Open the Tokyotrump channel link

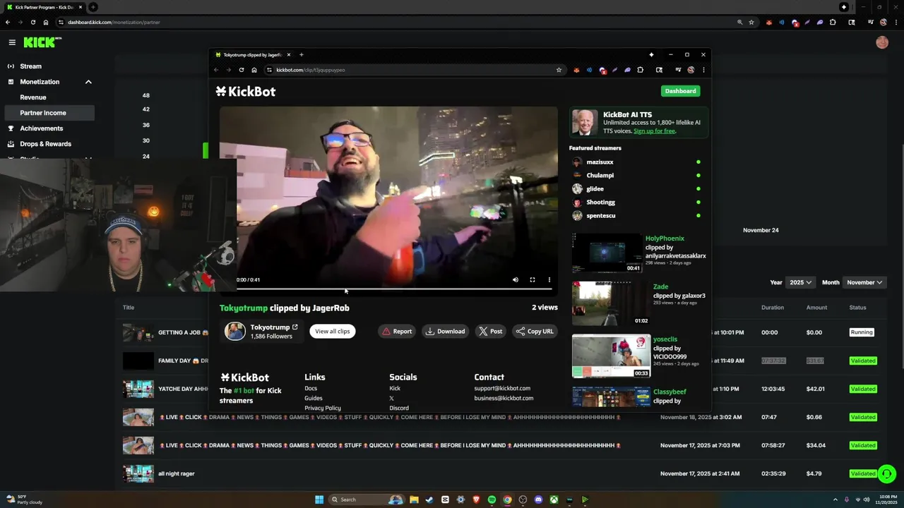[x=274, y=327]
